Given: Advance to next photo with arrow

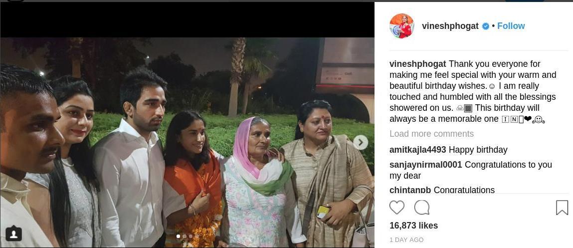Looking at the screenshot, I should tap(361, 142).
